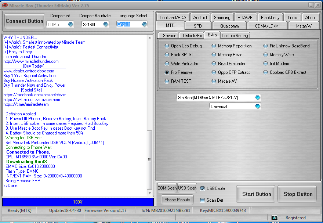Image resolution: width=323 pixels, height=223 pixels.
Task: Click the Ready(MTK) status bar entry
Action: click(19, 211)
